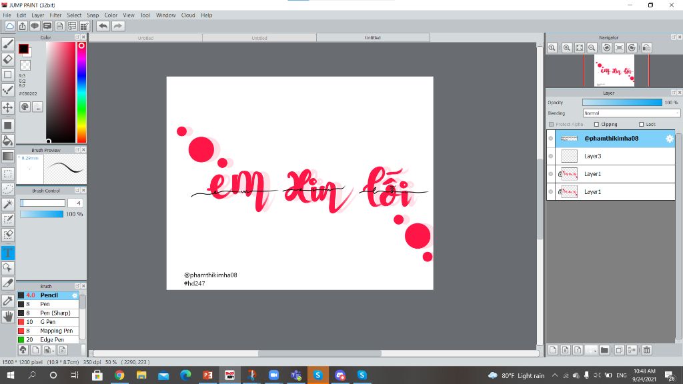Choose the Fill rectangle tool
Viewport: 683px width, 384px height.
[x=8, y=125]
